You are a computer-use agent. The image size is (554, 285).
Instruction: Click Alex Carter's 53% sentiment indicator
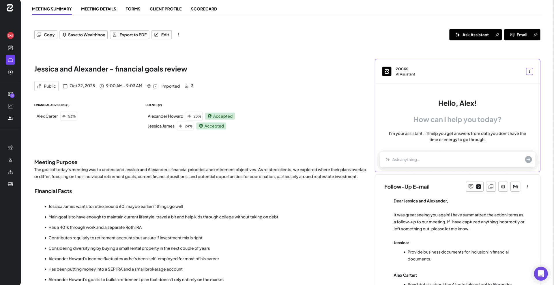pos(69,116)
